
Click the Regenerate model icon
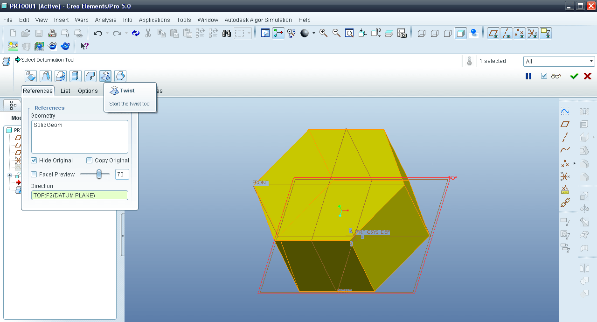[x=136, y=33]
